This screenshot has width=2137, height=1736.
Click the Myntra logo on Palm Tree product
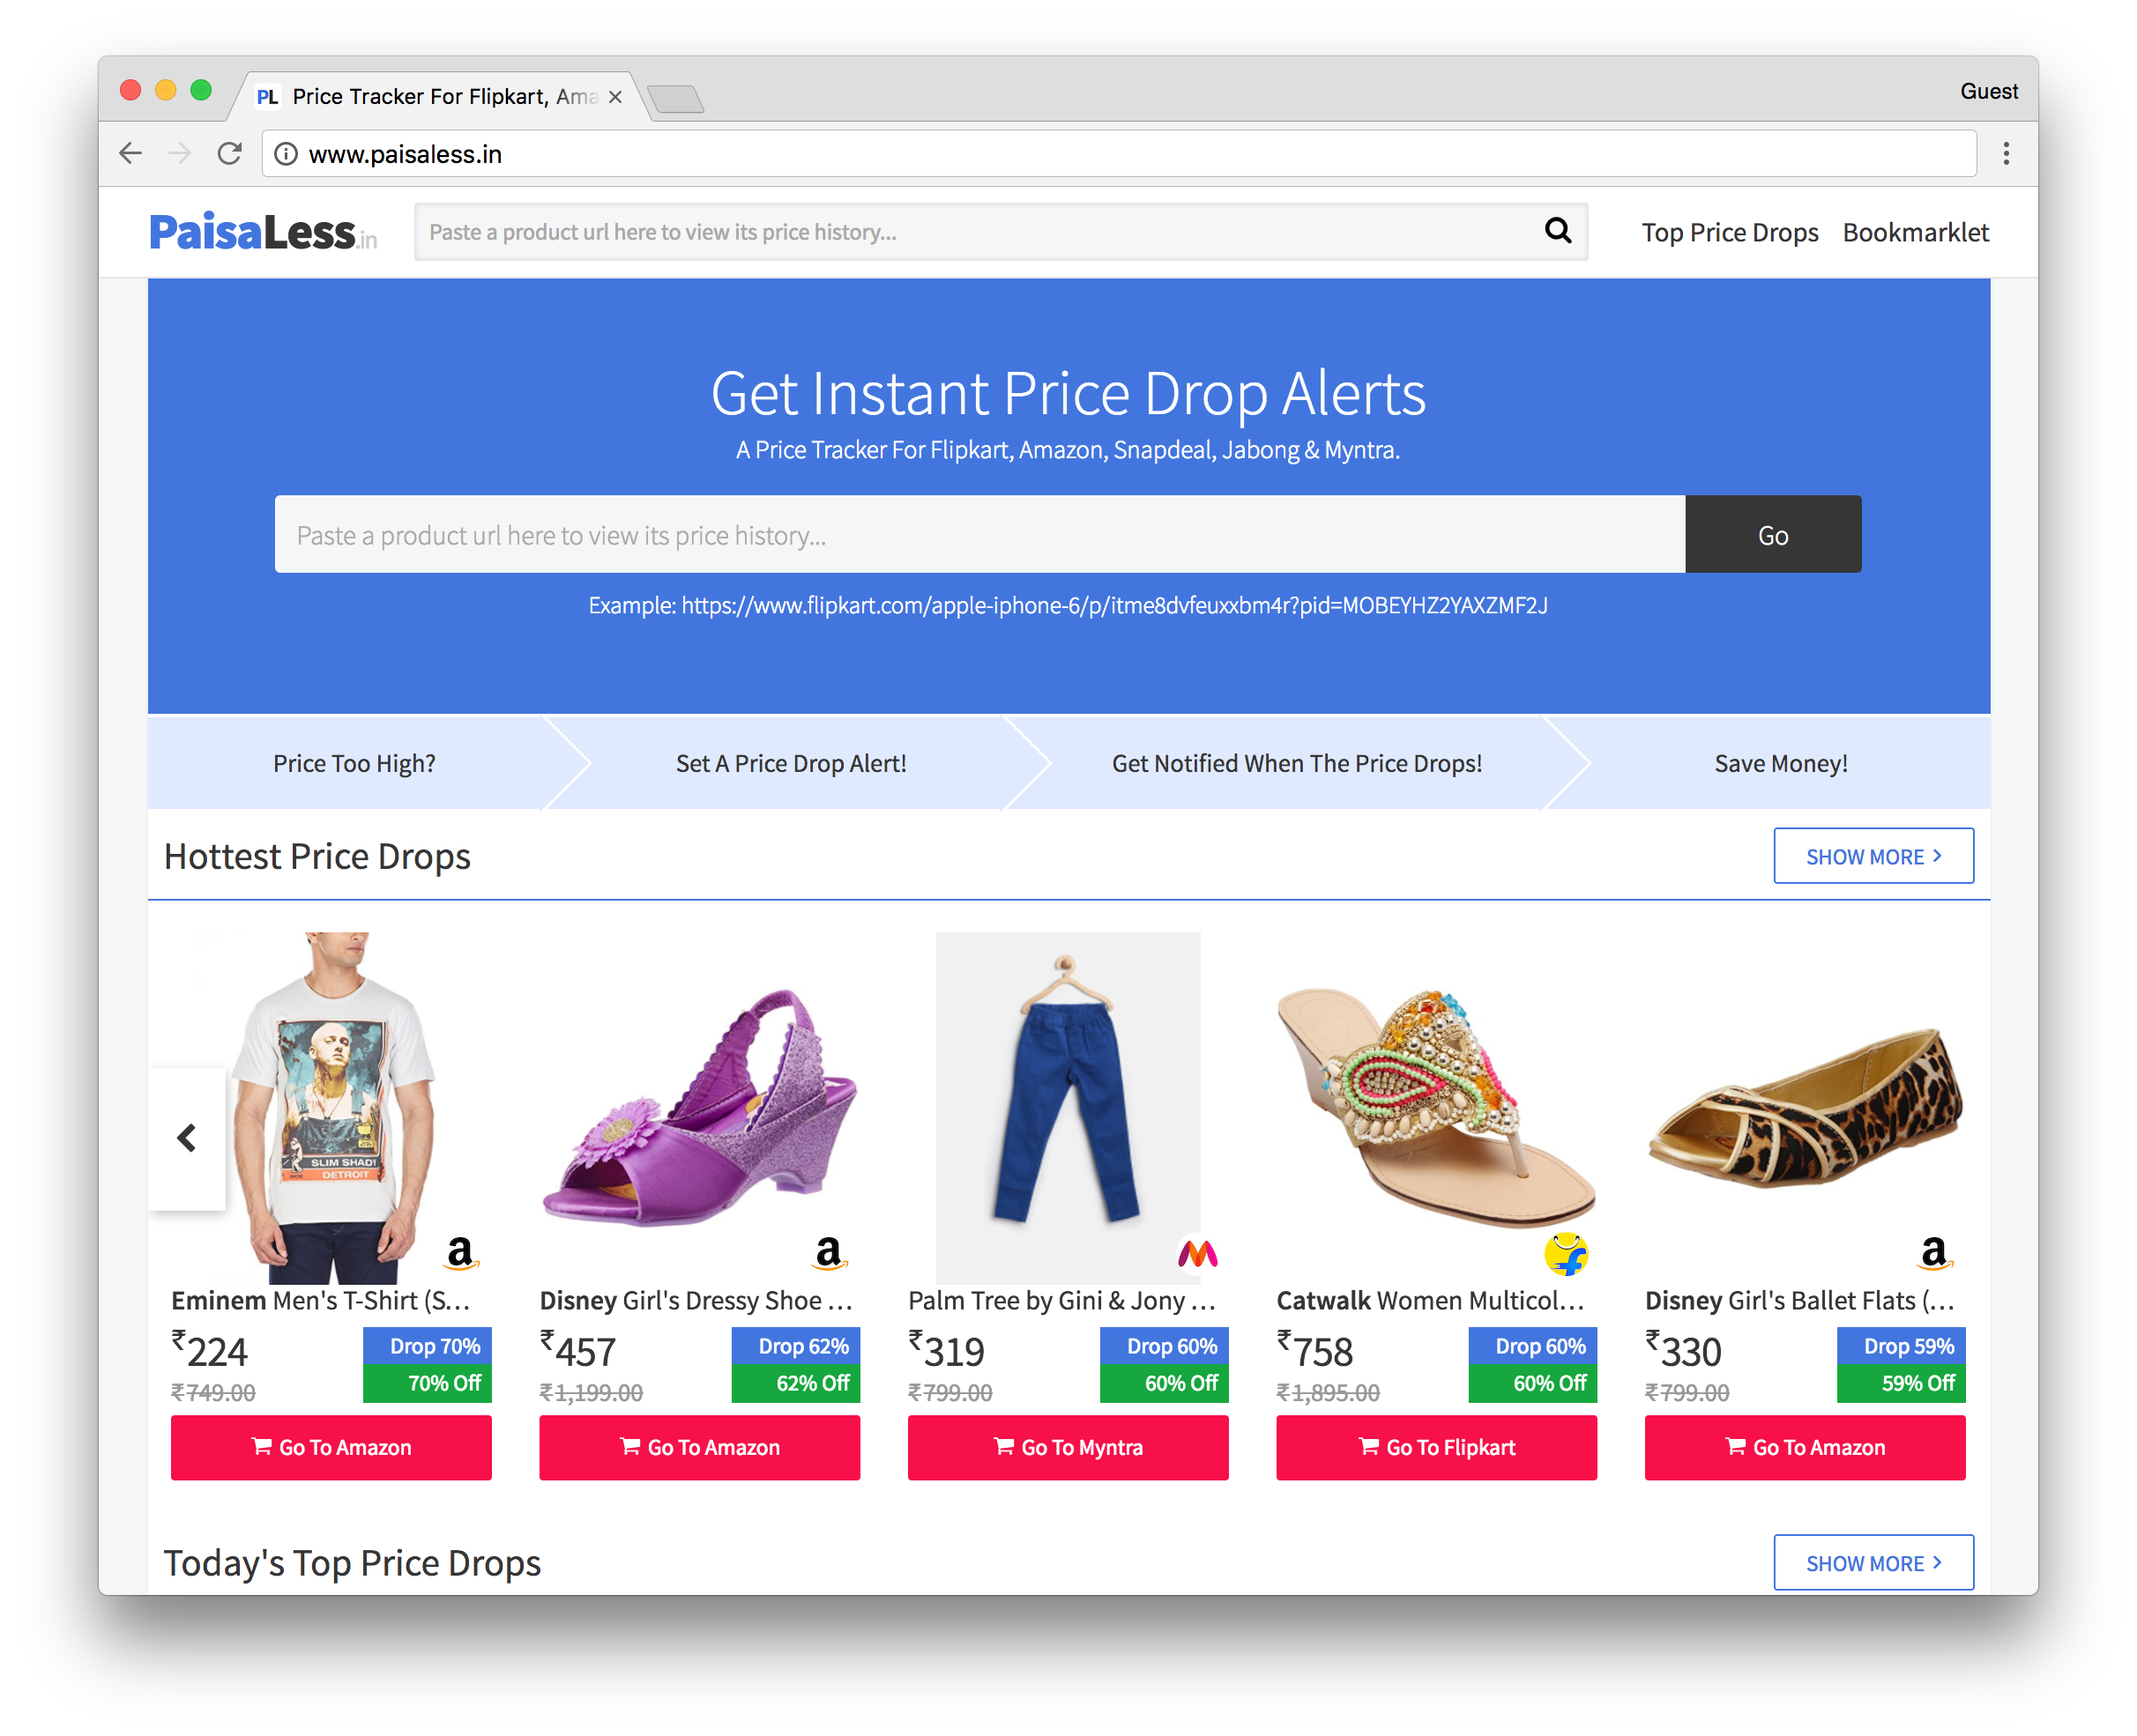click(1196, 1253)
